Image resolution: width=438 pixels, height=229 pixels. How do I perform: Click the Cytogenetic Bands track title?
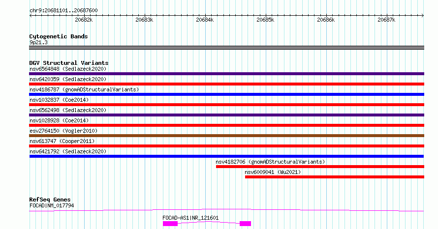click(59, 36)
